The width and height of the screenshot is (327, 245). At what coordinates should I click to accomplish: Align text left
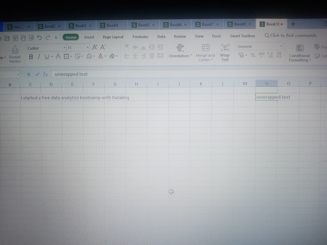click(x=126, y=56)
